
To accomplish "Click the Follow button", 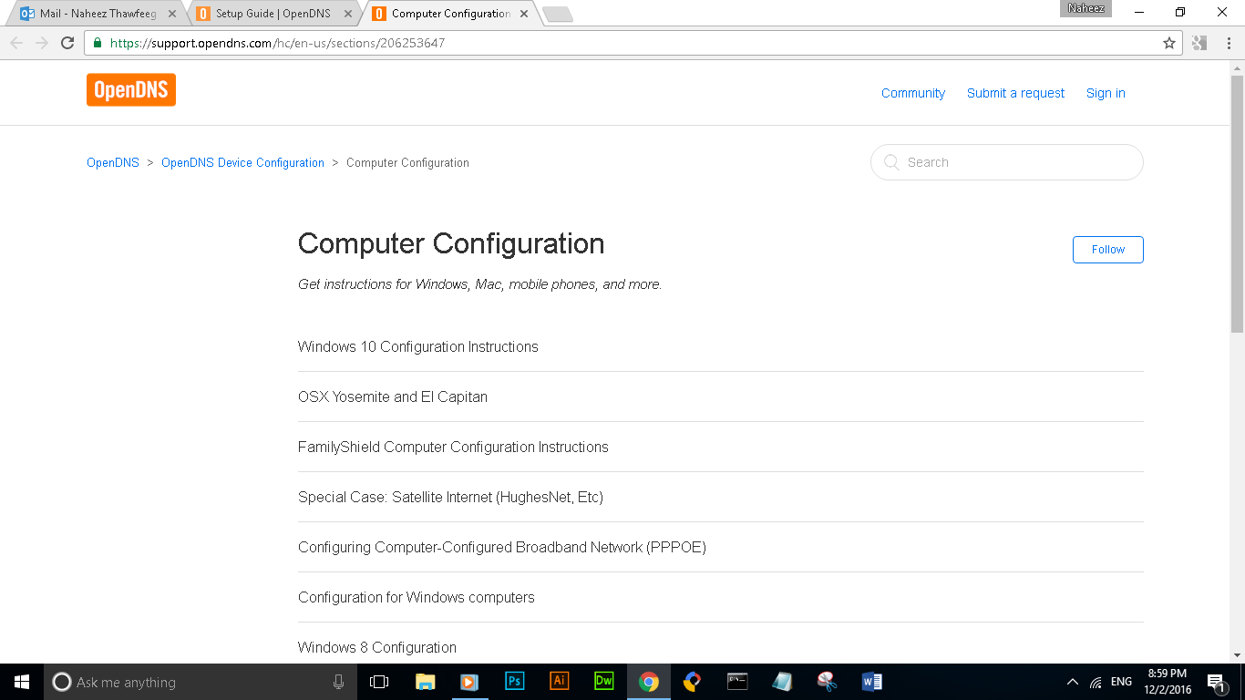I will [x=1108, y=249].
